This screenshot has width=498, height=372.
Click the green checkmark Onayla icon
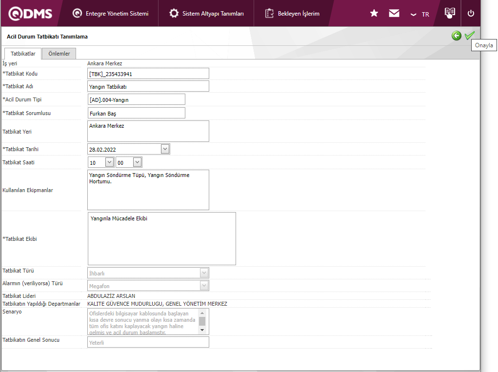[469, 36]
